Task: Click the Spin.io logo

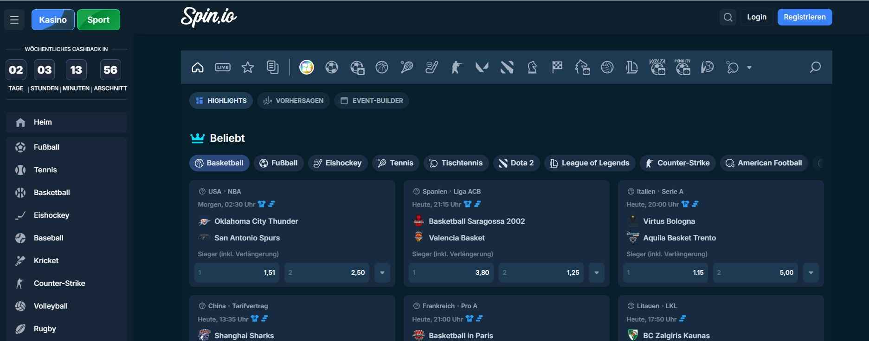Action: [209, 17]
